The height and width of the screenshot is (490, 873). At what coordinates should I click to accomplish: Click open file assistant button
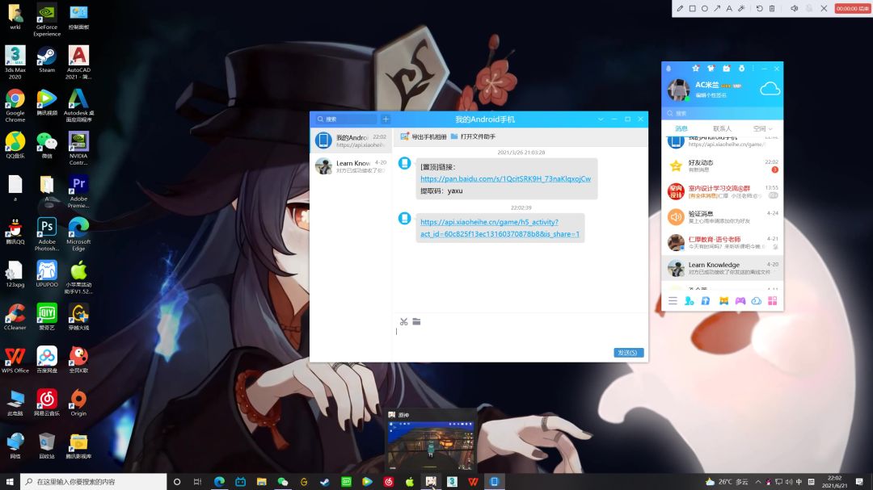(473, 136)
